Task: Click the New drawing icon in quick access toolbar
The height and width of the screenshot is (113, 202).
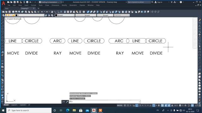Action: [x=8, y=2]
